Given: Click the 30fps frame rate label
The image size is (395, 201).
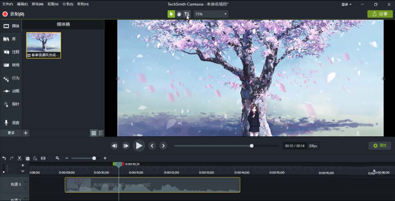Looking at the screenshot, I should [313, 146].
